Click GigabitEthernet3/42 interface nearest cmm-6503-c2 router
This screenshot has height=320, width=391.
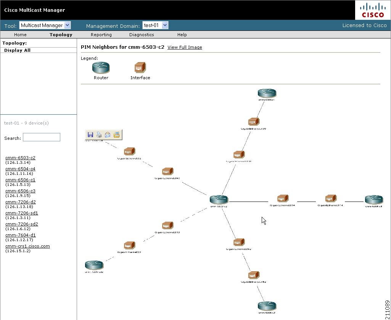[239, 242]
